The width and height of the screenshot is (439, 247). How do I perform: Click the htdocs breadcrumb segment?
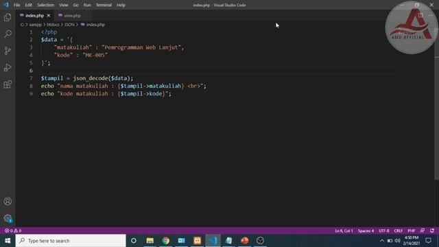53,25
